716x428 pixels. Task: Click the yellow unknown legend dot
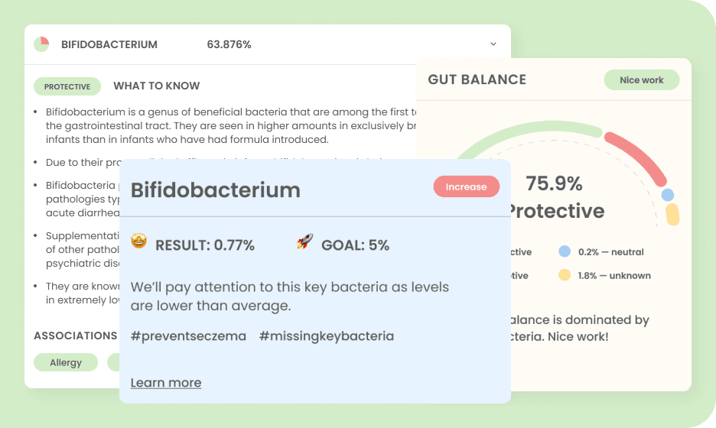565,275
